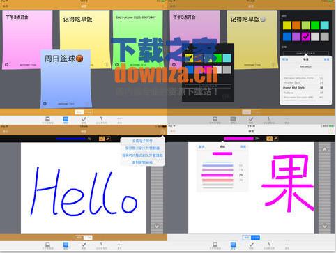This screenshot has width=336, height=253.
Task: Click the corner resize icon on the 周日篮球 note
Action: click(x=87, y=104)
